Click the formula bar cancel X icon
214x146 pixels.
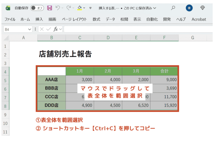click(x=42, y=29)
